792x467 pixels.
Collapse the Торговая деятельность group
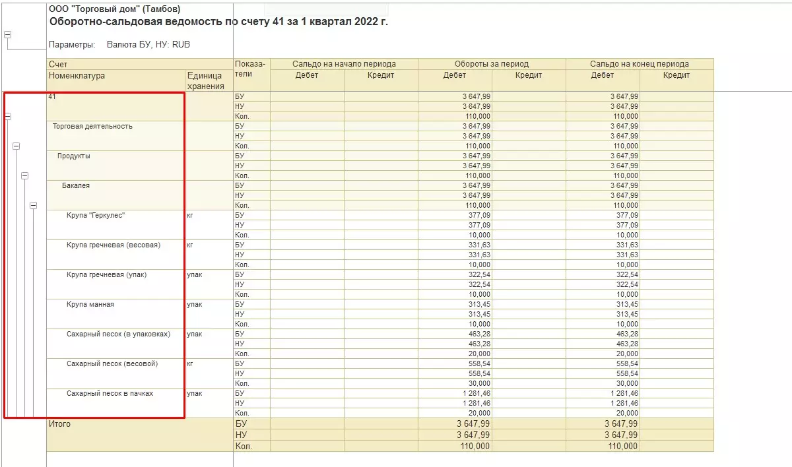[16, 146]
